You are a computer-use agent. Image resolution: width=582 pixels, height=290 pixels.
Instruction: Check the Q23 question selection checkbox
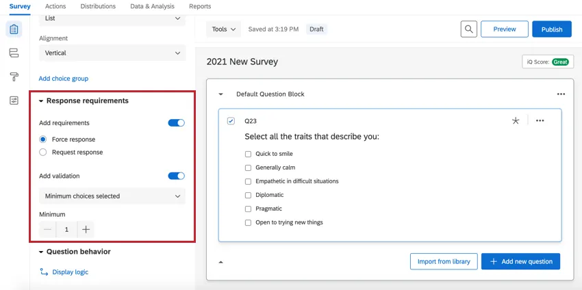coord(231,120)
